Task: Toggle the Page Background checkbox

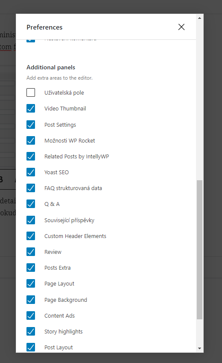Action: pyautogui.click(x=31, y=300)
